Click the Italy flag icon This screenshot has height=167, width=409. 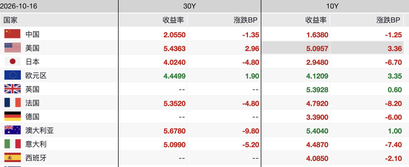pos(13,144)
